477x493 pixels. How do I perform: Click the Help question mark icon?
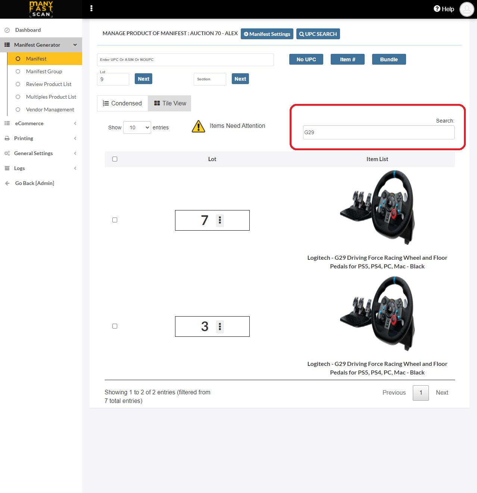437,9
